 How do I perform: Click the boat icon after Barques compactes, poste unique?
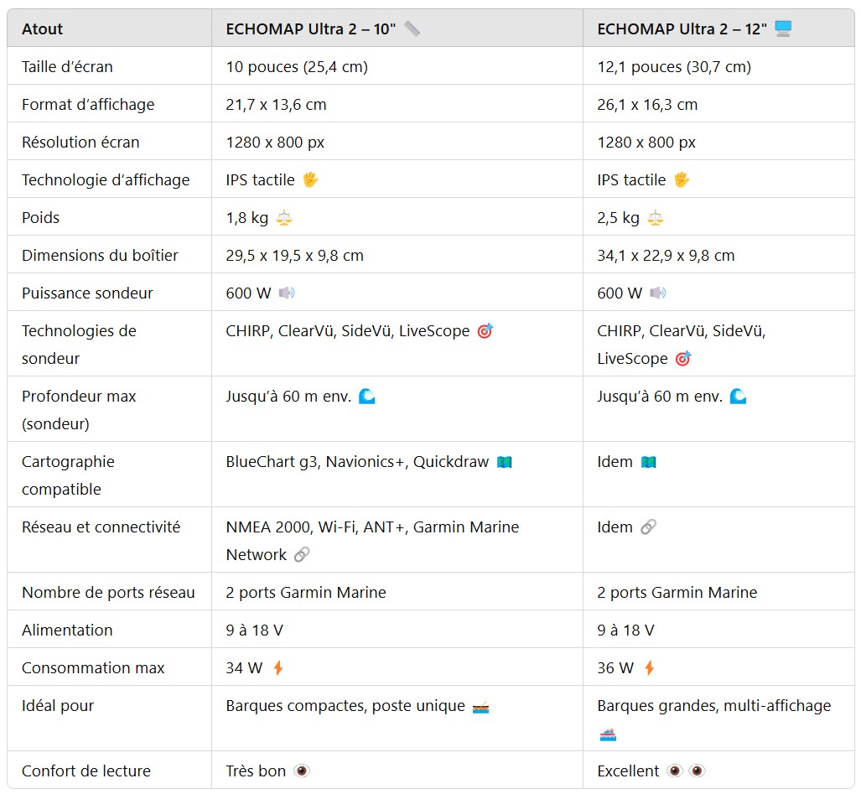tap(480, 707)
